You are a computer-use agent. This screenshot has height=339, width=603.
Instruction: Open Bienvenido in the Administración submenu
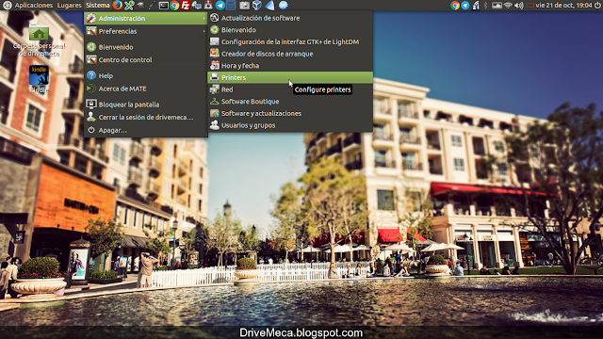point(290,29)
